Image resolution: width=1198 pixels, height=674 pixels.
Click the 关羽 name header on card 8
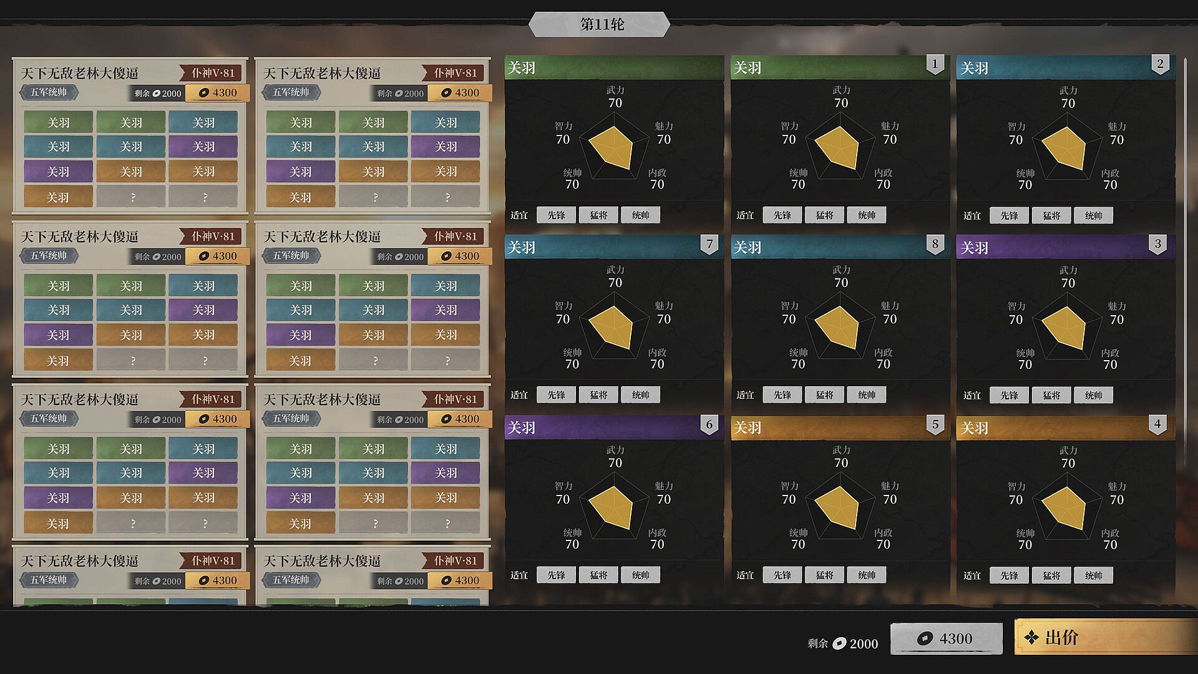[x=839, y=248]
